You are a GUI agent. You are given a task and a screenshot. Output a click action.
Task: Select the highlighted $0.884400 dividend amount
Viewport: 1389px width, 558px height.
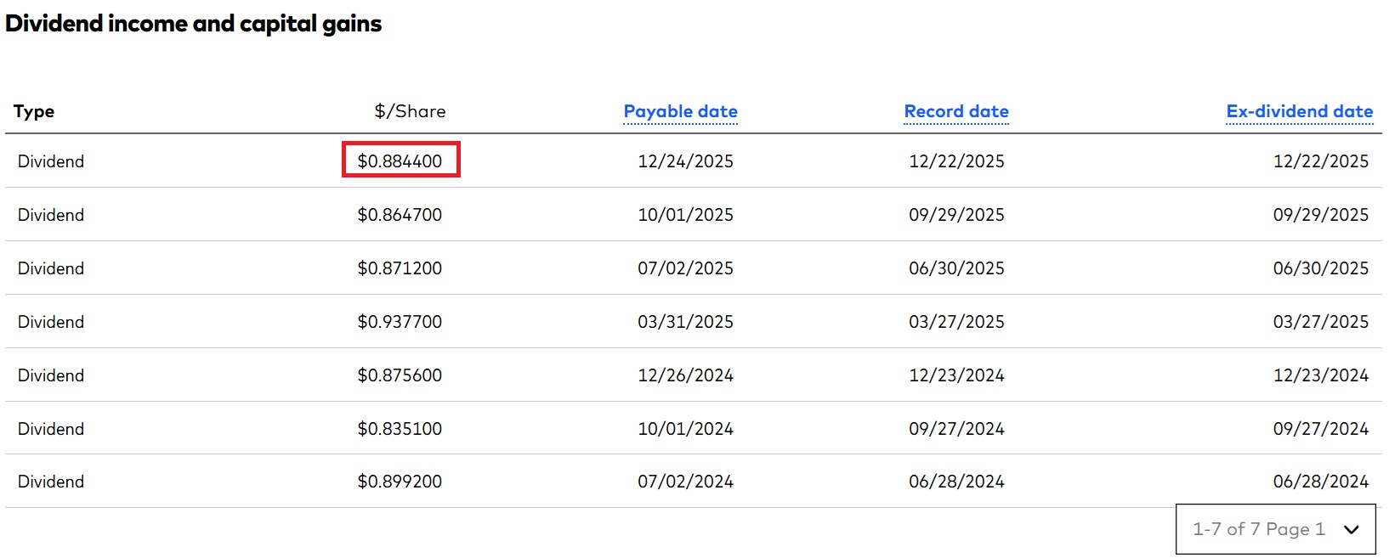400,161
